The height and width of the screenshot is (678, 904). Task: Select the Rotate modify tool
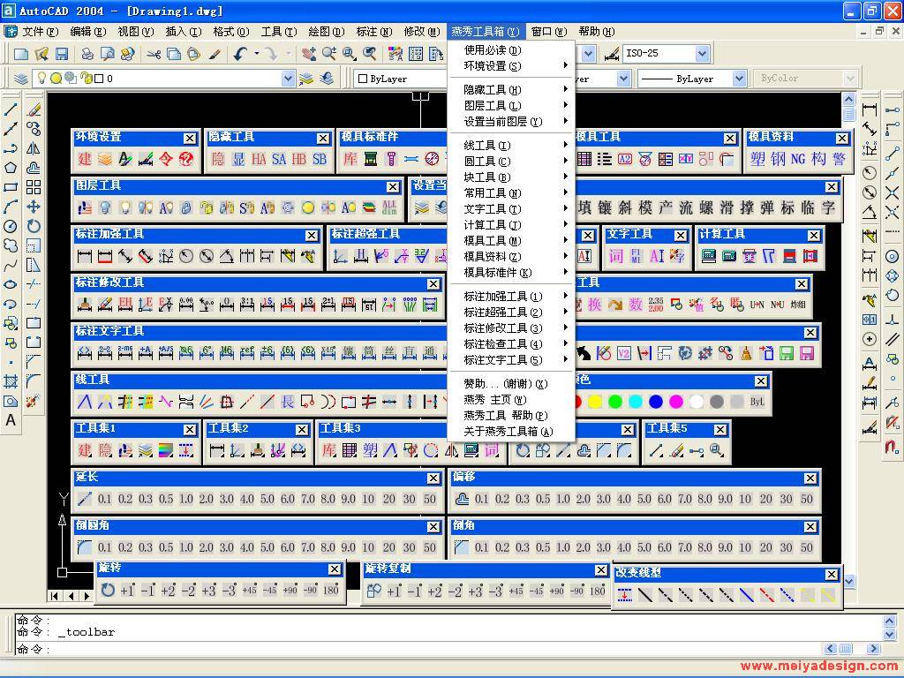click(x=34, y=226)
